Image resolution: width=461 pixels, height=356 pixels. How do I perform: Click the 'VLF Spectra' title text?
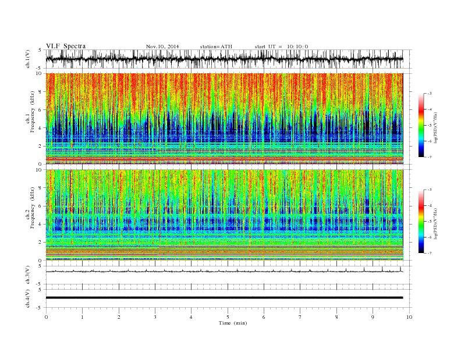[66, 46]
